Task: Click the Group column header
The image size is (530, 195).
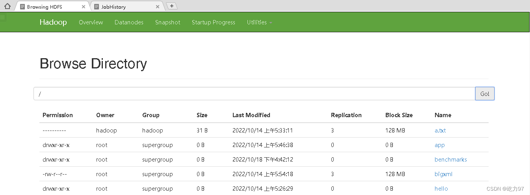Action: click(151, 115)
